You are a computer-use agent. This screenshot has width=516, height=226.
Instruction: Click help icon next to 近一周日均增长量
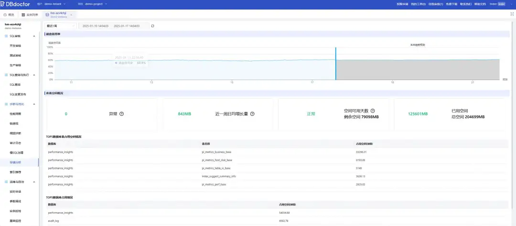[x=252, y=113]
